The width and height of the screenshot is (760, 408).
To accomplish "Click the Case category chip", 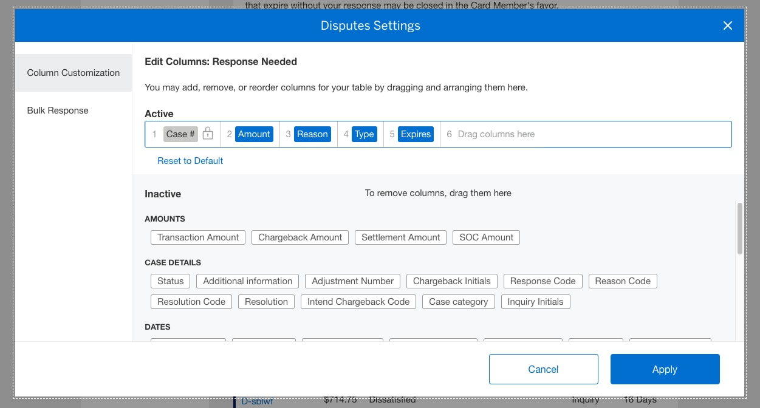I will (x=458, y=301).
